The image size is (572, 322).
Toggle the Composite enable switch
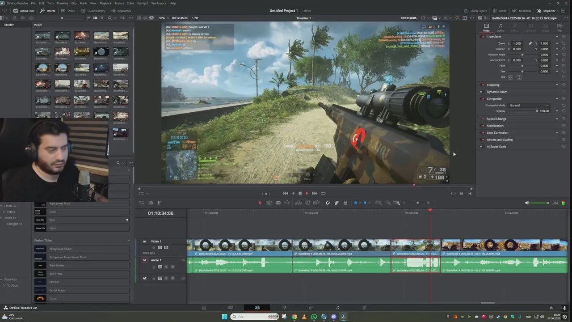(482, 99)
